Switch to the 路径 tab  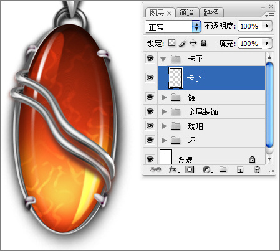tap(211, 13)
